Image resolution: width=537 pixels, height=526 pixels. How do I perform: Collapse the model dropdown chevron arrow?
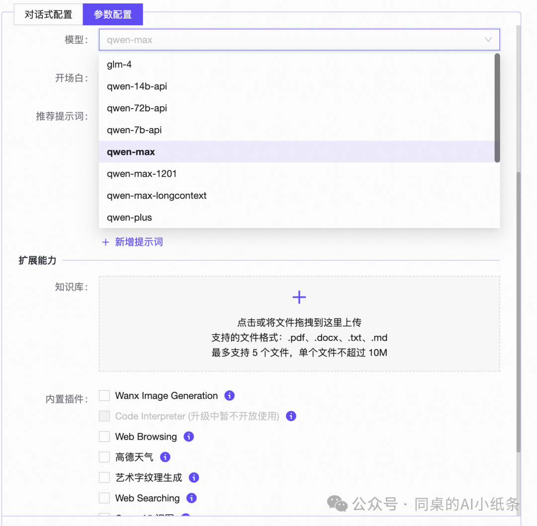(x=488, y=40)
